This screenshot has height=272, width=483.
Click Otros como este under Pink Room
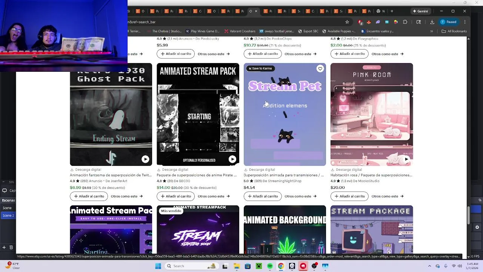[388, 196]
